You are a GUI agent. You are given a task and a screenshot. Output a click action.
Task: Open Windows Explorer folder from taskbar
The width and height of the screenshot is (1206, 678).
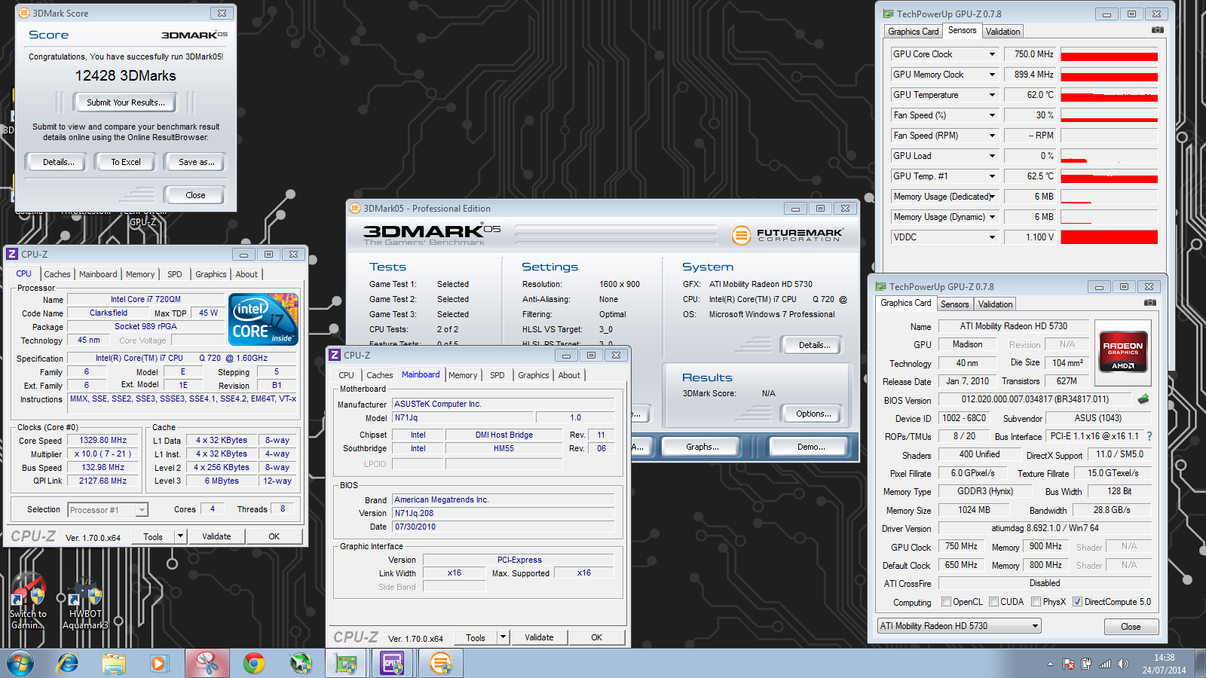click(114, 664)
